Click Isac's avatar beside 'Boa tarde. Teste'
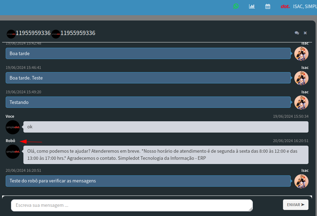Viewport: 317px width, 216px height. (301, 78)
